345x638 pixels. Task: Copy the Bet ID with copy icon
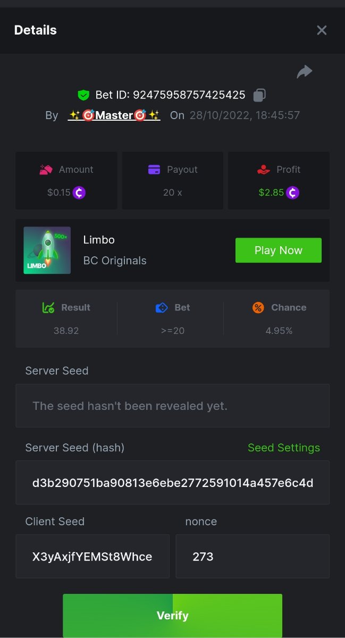[x=259, y=95]
